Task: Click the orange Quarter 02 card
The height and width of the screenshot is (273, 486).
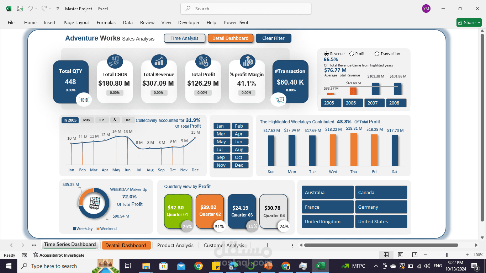Action: (x=210, y=211)
